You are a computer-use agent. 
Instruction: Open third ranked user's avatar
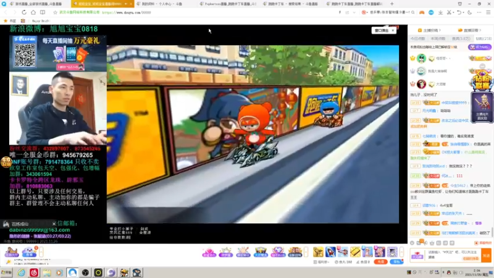point(421,84)
